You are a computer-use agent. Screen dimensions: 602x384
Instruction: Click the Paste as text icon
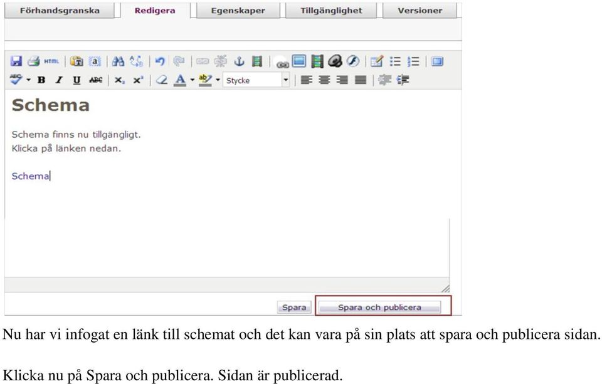click(77, 61)
